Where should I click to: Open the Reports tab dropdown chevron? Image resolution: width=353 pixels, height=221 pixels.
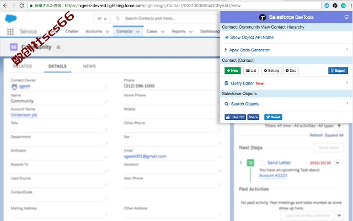click(x=191, y=31)
